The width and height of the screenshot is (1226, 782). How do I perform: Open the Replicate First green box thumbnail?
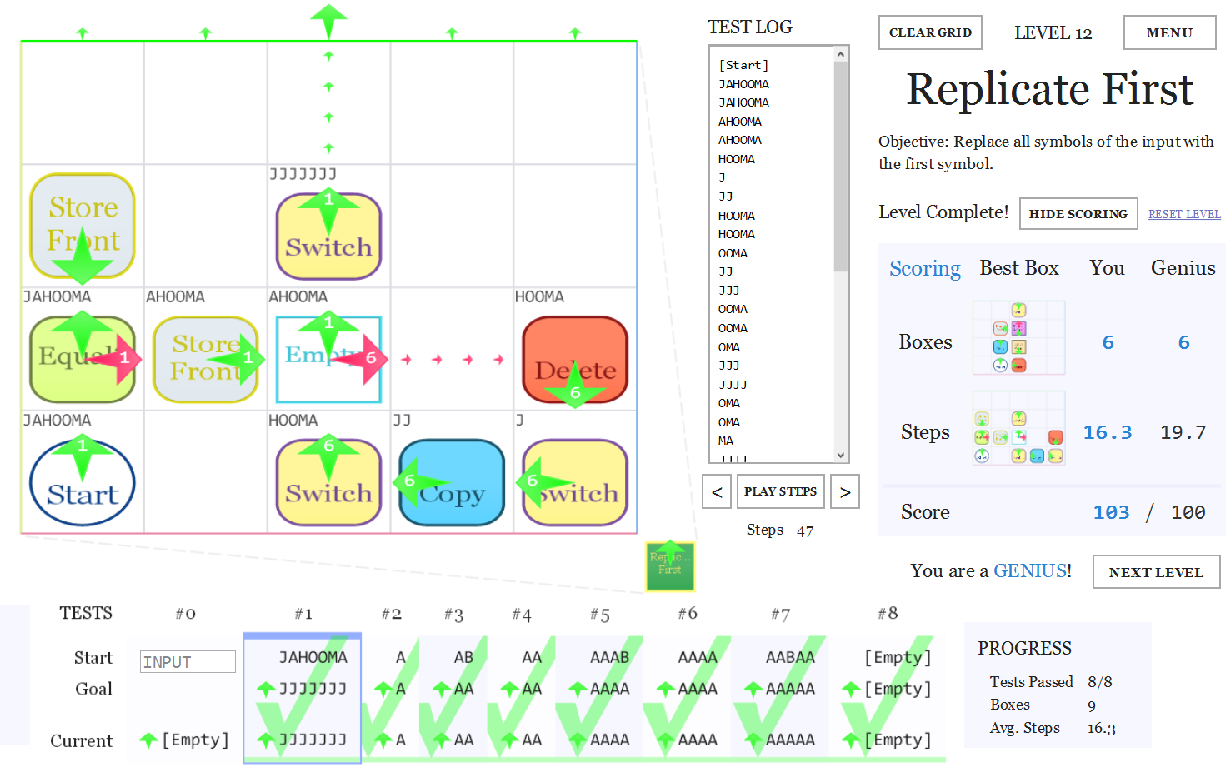tap(670, 566)
